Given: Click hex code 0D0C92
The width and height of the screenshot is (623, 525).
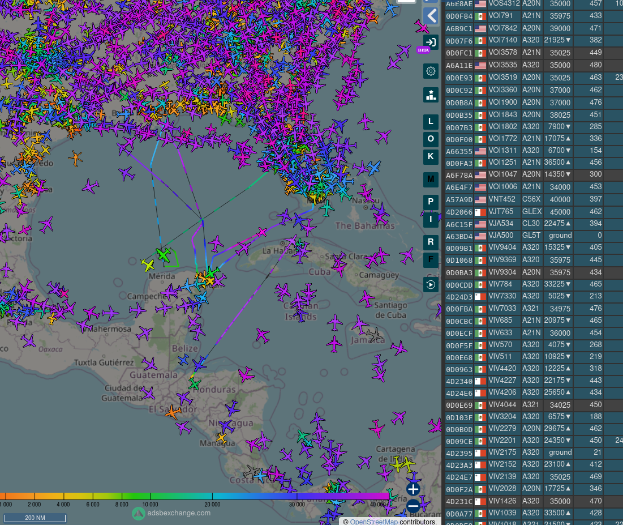Looking at the screenshot, I should pyautogui.click(x=459, y=90).
